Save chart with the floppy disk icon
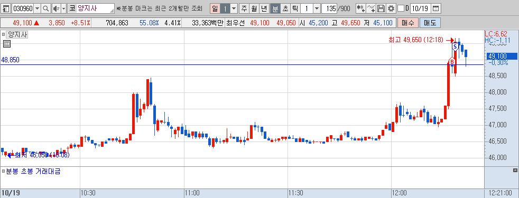Image resolution: width=519 pixels, height=198 pixels. click(x=381, y=8)
